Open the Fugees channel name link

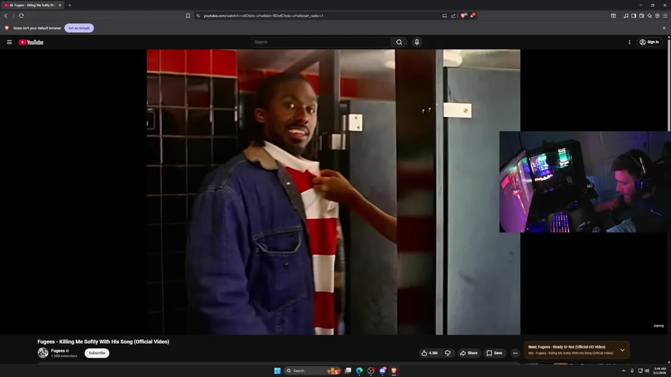click(x=58, y=351)
